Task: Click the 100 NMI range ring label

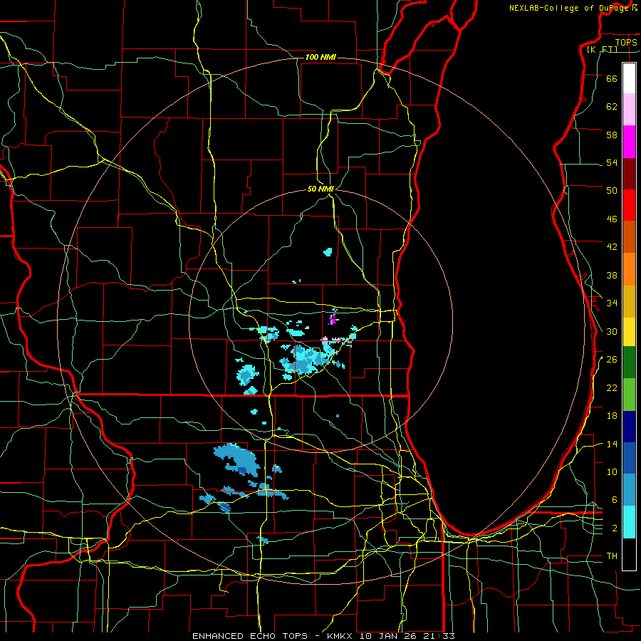Action: (x=320, y=57)
